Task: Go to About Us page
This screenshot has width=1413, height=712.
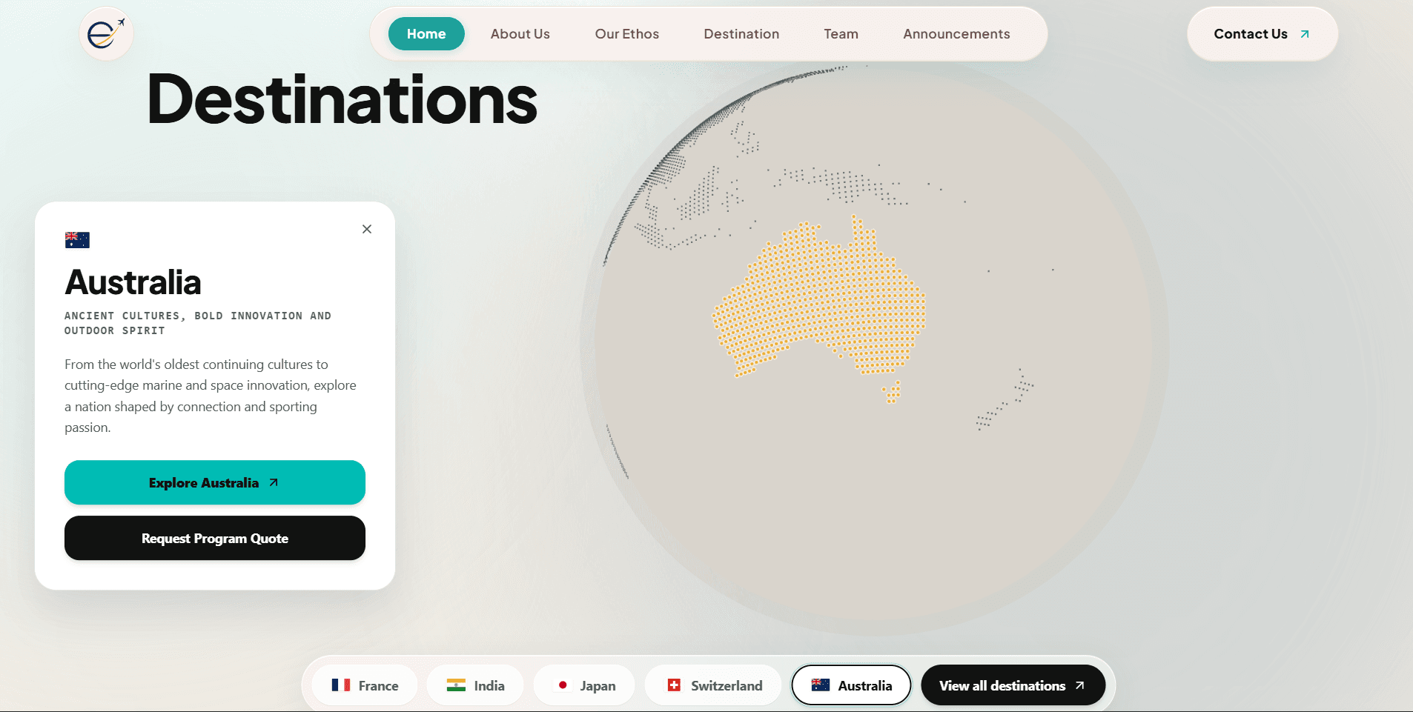Action: pyautogui.click(x=520, y=34)
